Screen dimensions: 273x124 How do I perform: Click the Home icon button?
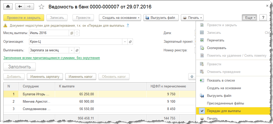click(x=8, y=7)
